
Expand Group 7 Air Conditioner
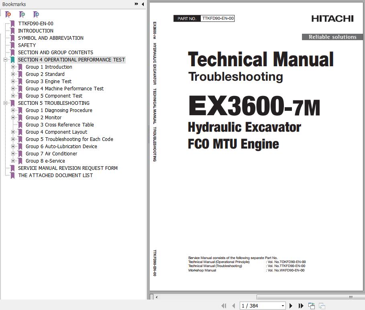pos(13,154)
